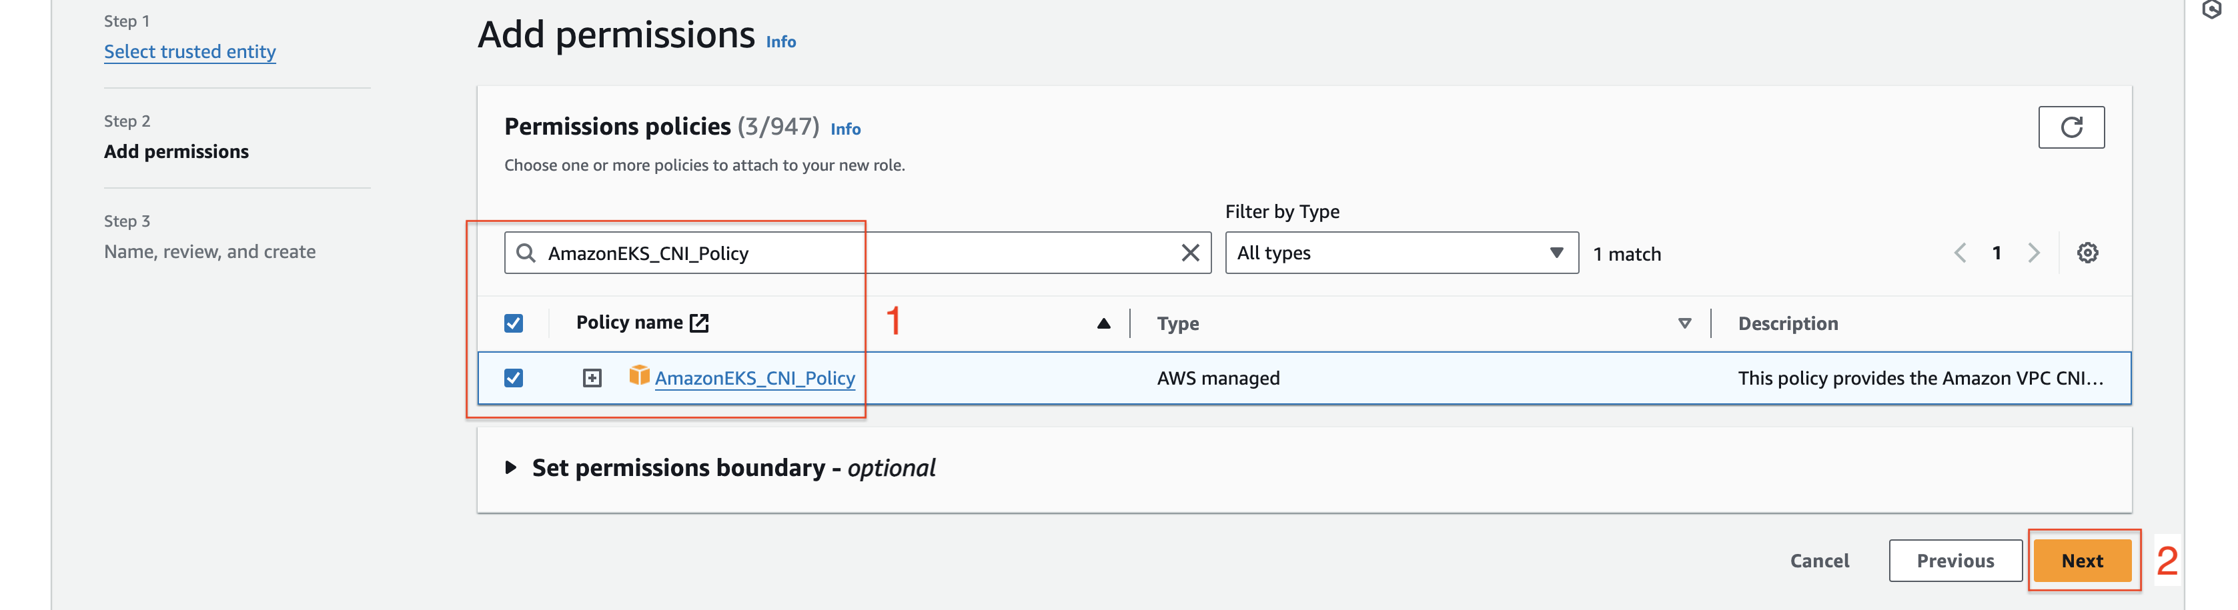Click the Next button
This screenshot has width=2238, height=610.
(x=2082, y=561)
